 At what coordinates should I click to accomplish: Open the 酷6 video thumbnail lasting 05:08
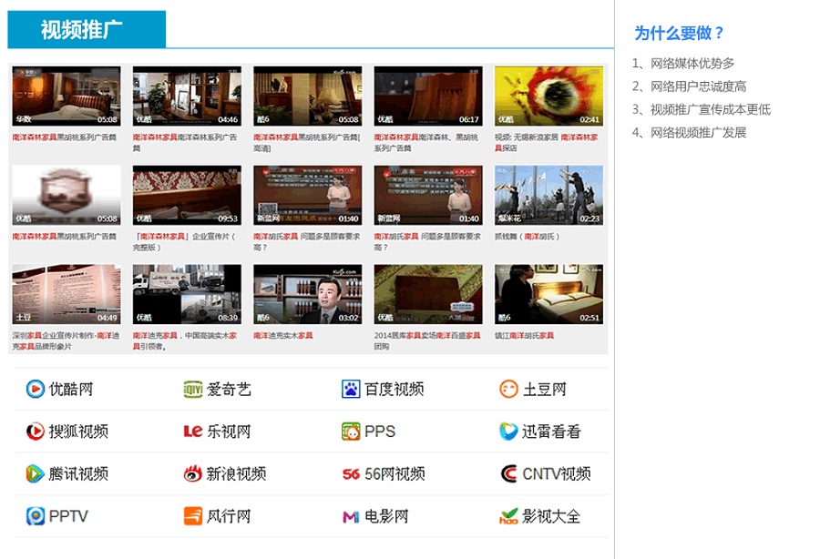click(308, 97)
